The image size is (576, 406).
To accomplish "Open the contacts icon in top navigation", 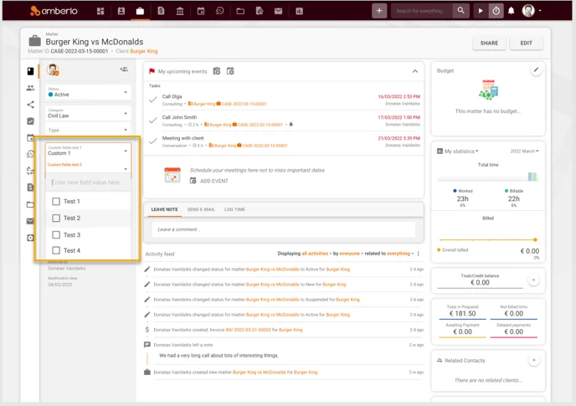I will point(121,11).
